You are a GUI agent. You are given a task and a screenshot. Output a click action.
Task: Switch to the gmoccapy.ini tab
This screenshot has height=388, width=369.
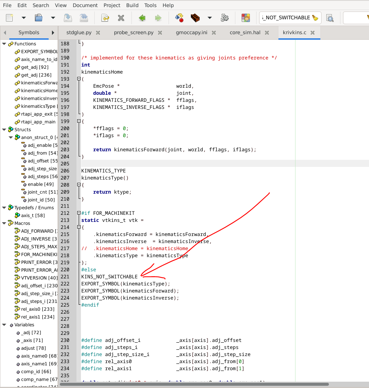[192, 33]
